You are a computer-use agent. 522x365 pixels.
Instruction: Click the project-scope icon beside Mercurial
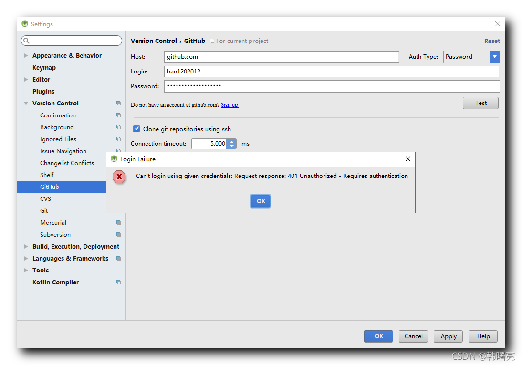pos(118,222)
